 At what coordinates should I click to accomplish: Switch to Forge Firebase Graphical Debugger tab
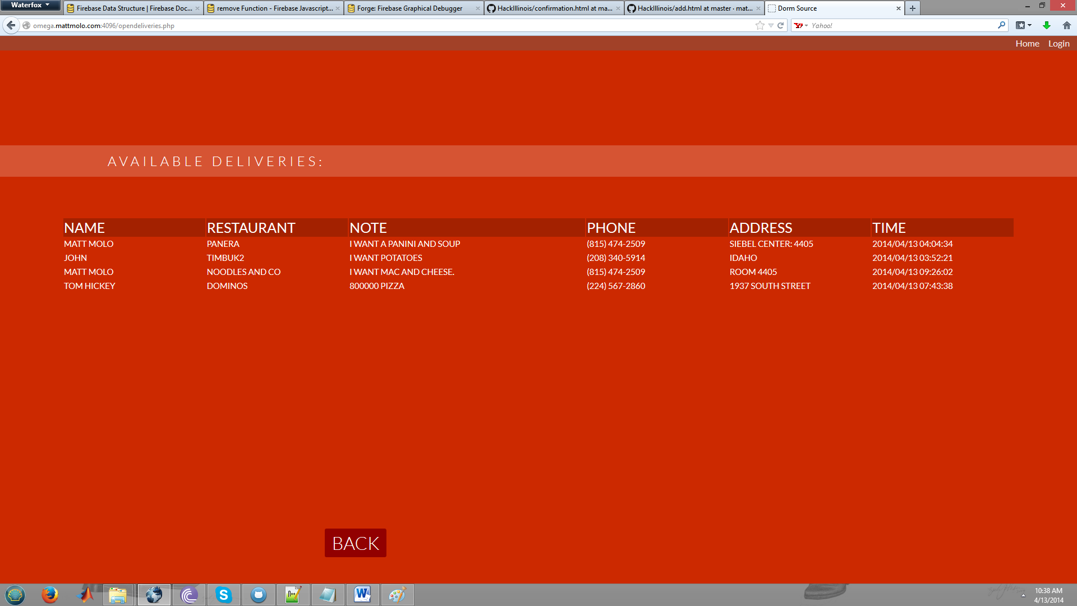coord(409,8)
